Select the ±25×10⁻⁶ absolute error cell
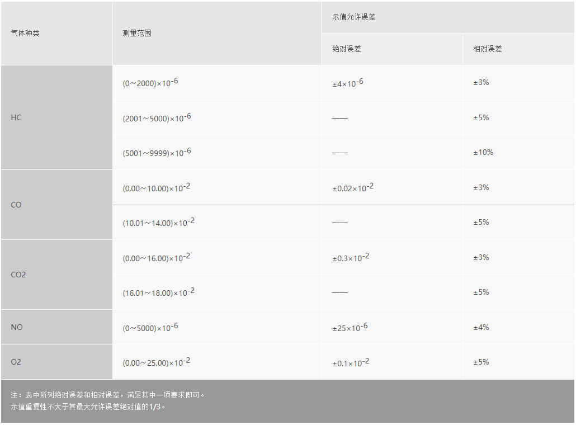The width and height of the screenshot is (576, 425). [x=350, y=328]
